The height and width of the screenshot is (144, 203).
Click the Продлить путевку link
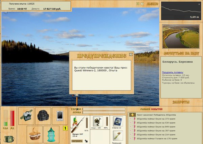(173, 72)
